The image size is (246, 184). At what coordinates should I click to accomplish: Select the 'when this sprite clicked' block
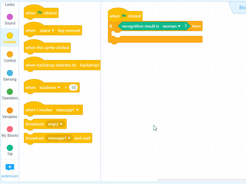(47, 48)
